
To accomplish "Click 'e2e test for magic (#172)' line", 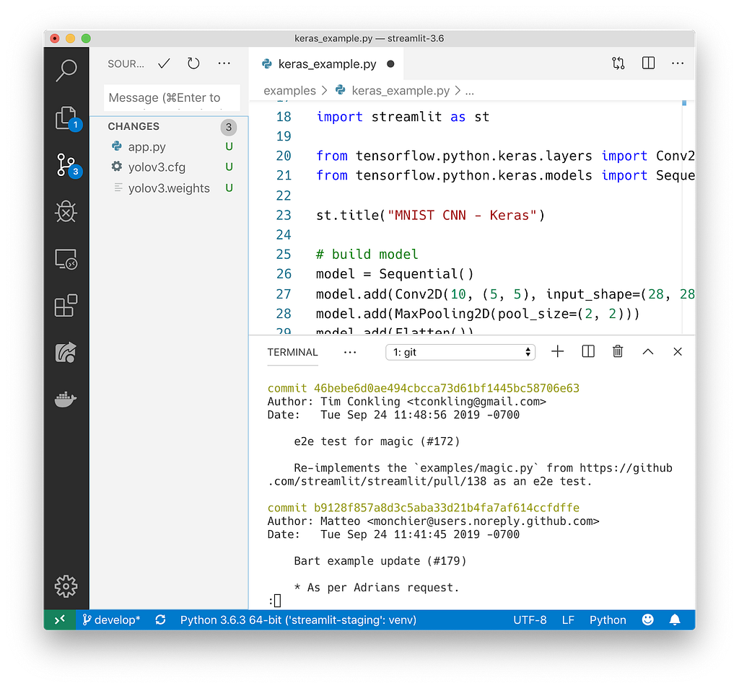I will (x=377, y=441).
